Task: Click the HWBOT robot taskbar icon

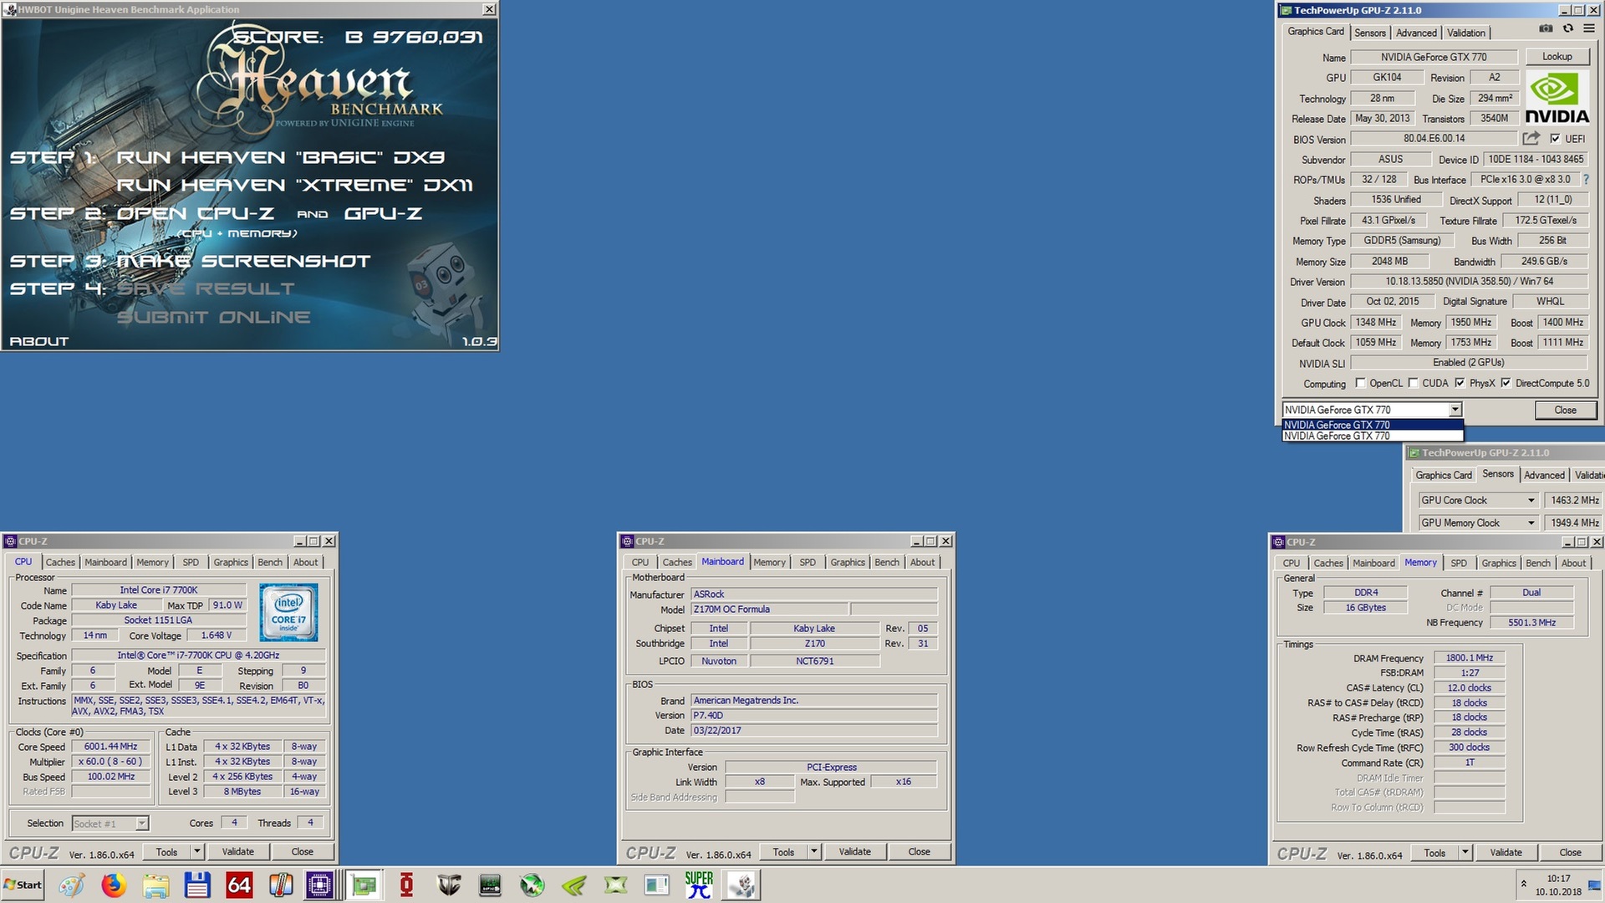Action: point(741,885)
